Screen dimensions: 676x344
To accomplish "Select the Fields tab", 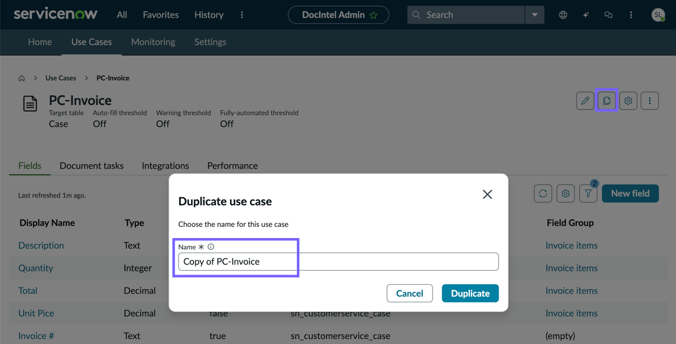I will 30,165.
